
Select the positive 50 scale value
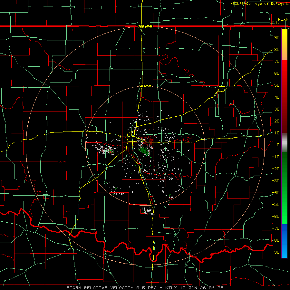pos(277,85)
